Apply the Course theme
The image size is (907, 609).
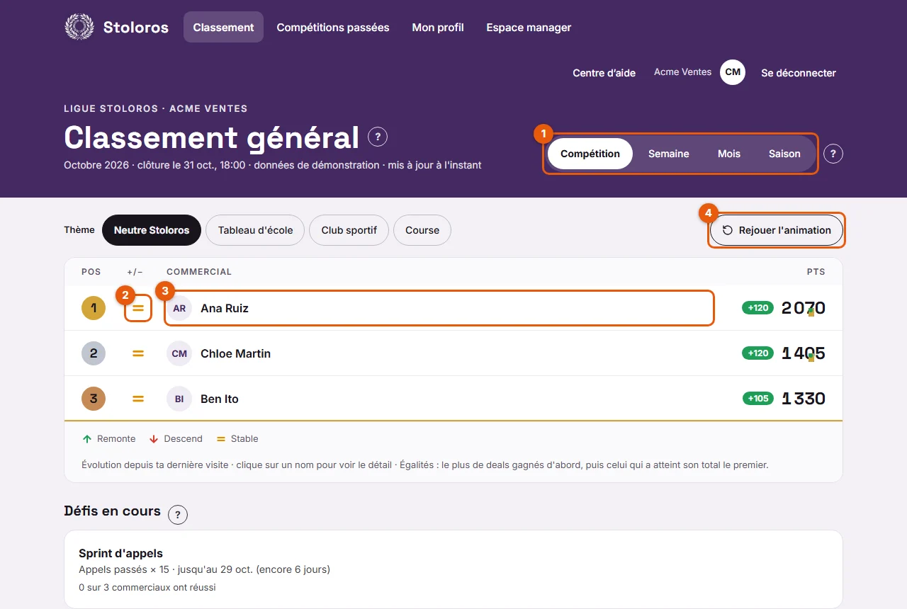click(x=422, y=230)
